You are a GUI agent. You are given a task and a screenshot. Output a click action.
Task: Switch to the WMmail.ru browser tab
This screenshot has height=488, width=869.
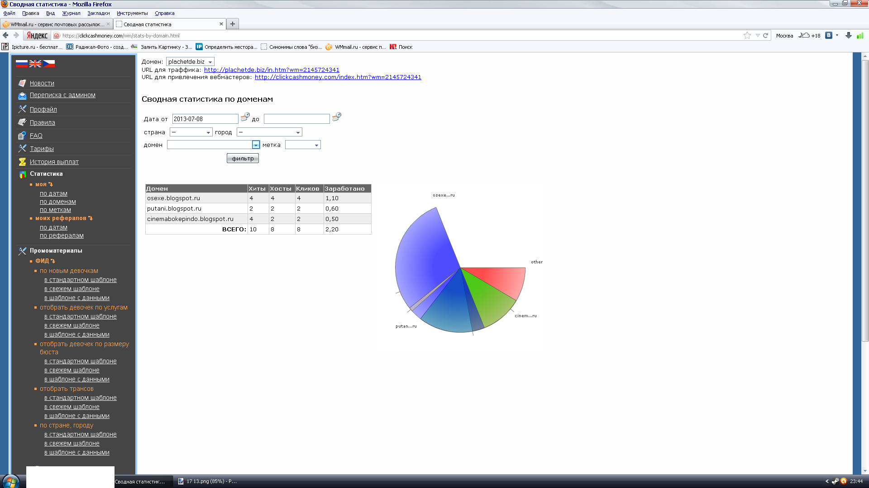point(54,24)
